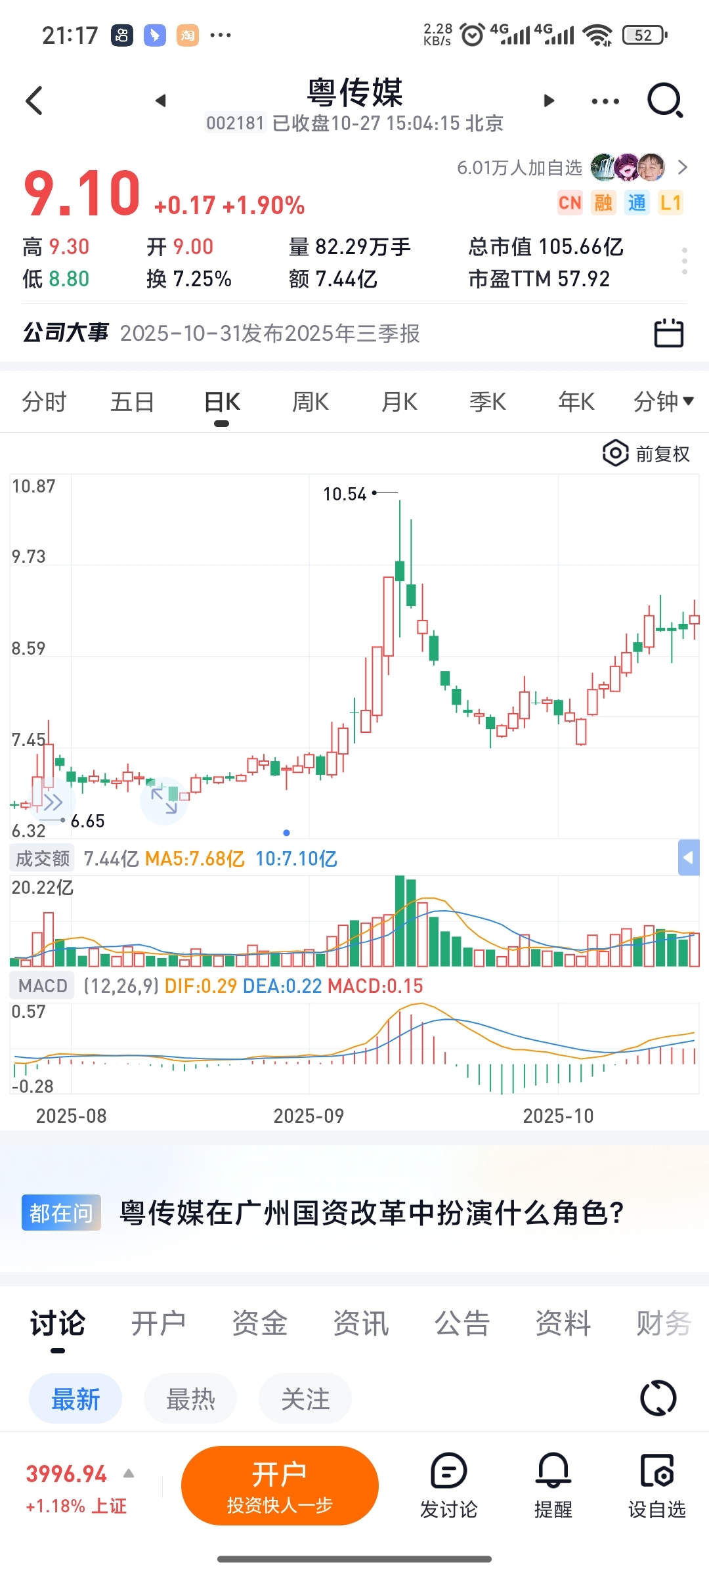
Task: Tap the back arrow
Action: click(34, 100)
